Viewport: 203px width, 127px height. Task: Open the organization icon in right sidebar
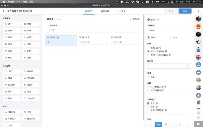tap(198, 65)
